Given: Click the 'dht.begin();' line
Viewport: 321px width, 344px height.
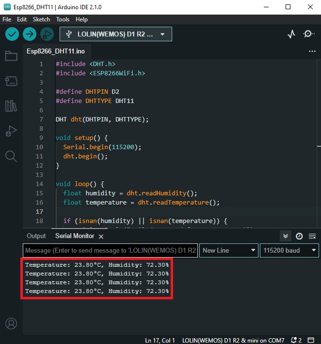Looking at the screenshot, I should (x=85, y=156).
